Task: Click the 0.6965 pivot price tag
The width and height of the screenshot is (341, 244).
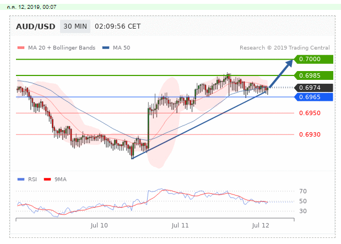Action: coord(313,97)
